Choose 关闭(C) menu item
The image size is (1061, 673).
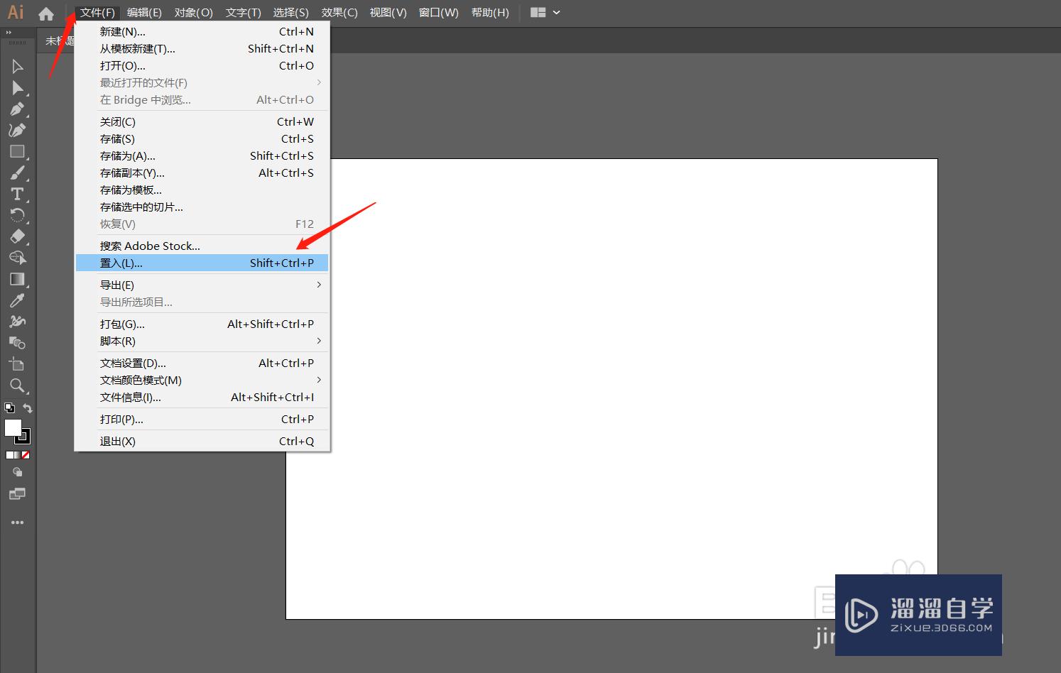(202, 121)
